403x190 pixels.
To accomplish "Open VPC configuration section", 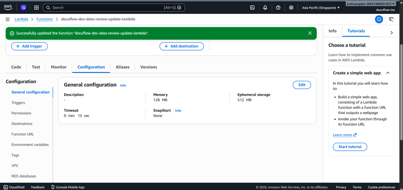I will (x=15, y=166).
